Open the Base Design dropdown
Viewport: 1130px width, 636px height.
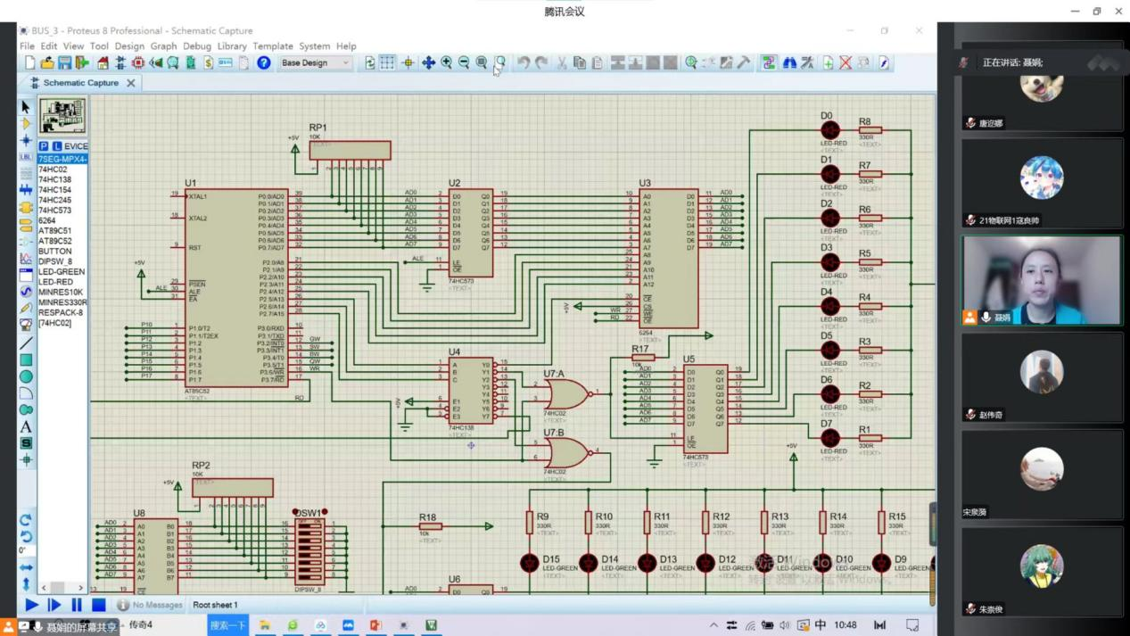point(316,63)
